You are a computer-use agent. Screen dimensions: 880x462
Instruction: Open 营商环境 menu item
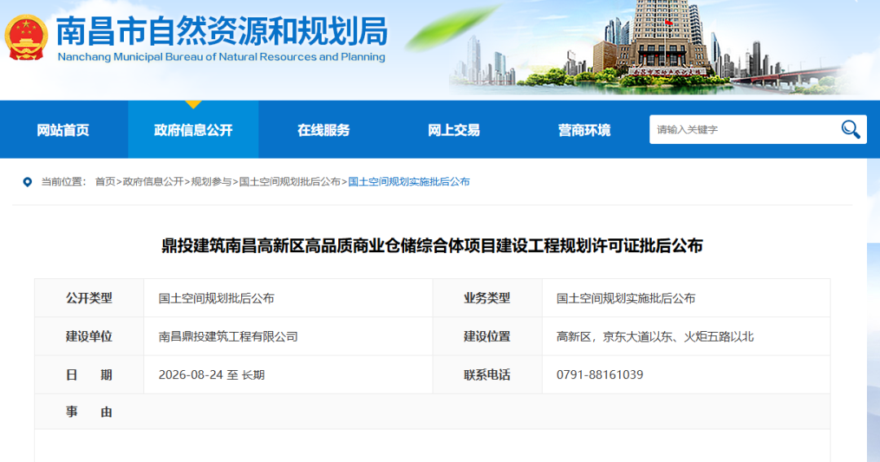click(584, 130)
